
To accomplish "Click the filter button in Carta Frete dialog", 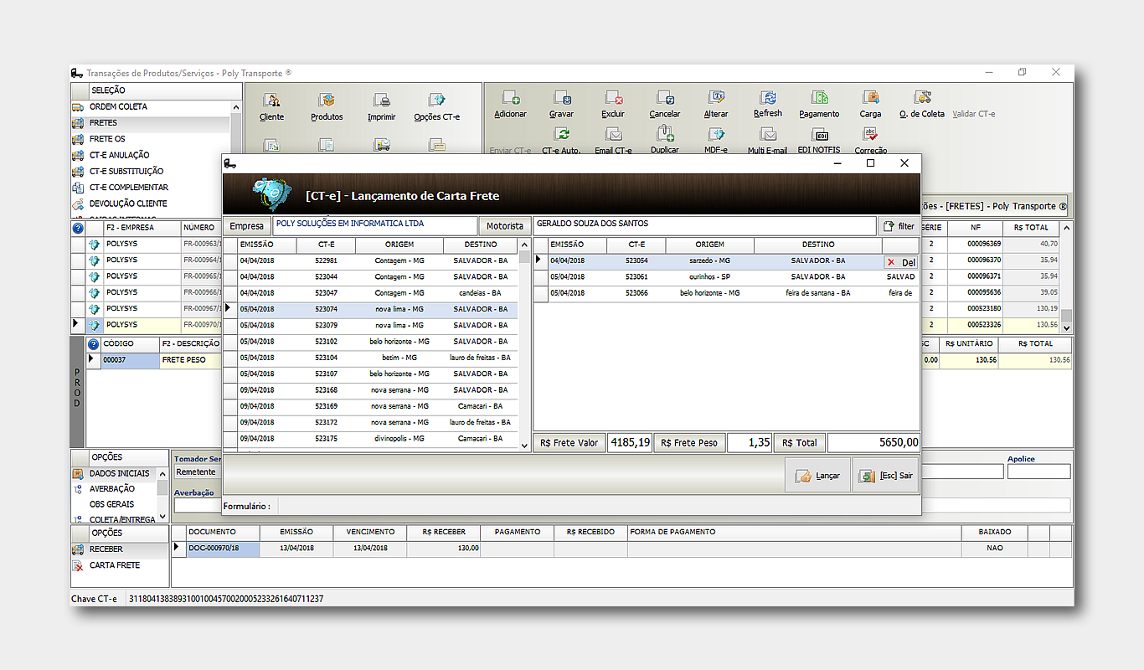I will coord(899,226).
